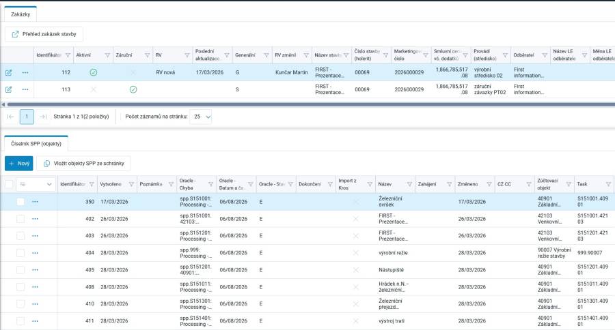Open row menu for SPP object 405

35,270
